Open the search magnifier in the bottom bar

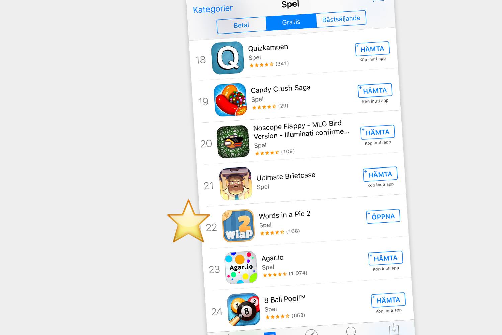[x=351, y=331]
